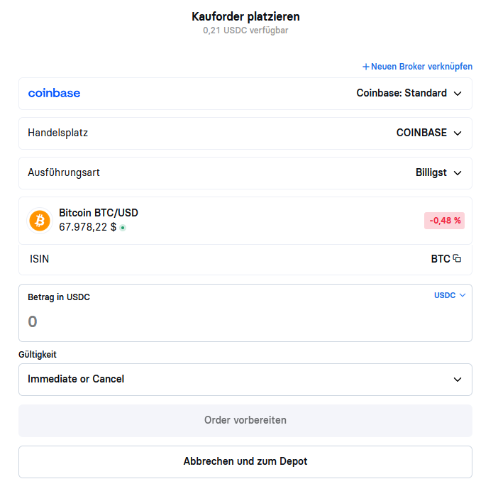
Task: Click the Order vorbereiten button
Action: click(245, 420)
